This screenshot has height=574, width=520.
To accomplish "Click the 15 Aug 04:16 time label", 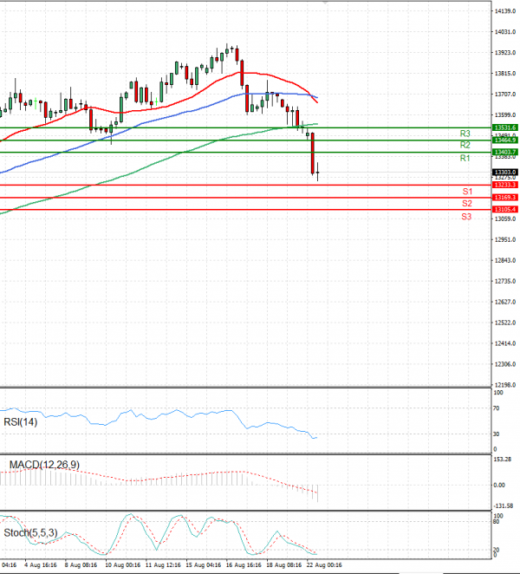I will (x=204, y=564).
